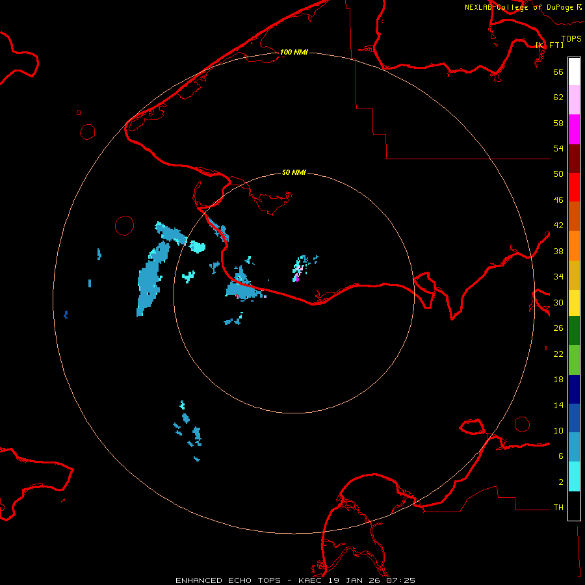
Task: Click the '2' legend value
Action: click(561, 482)
